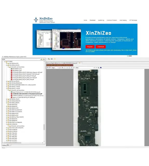Click the red Download button on banner
Screen dimensions: 149x166
click(x=101, y=47)
